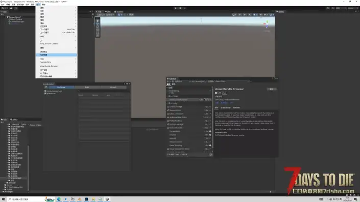Switch to the Inspect tab in AssetBundles
This screenshot has height=202, width=360.
coord(113,87)
